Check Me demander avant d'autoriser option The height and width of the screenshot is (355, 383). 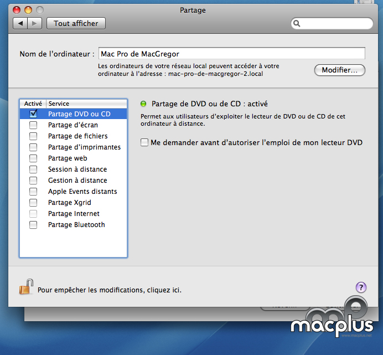[144, 142]
